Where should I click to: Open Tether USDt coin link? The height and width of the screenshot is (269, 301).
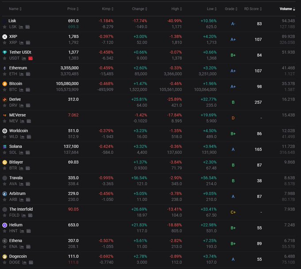click(20, 52)
